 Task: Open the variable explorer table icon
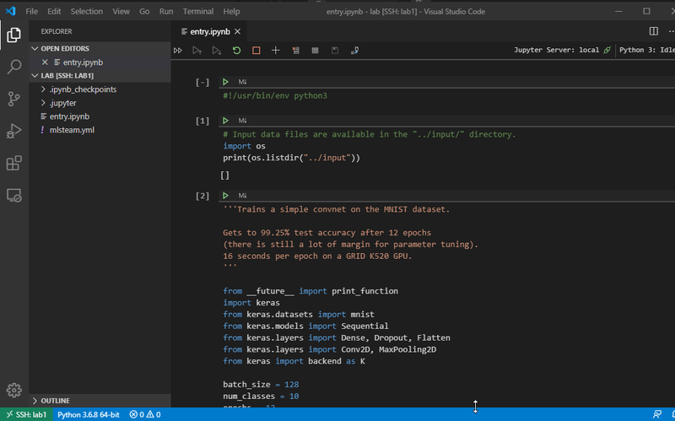coord(315,51)
